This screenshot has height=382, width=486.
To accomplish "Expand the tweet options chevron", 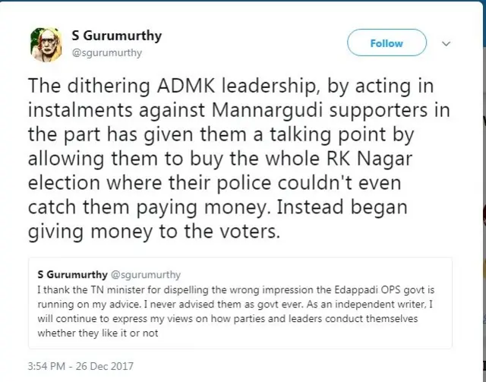I will [x=447, y=43].
